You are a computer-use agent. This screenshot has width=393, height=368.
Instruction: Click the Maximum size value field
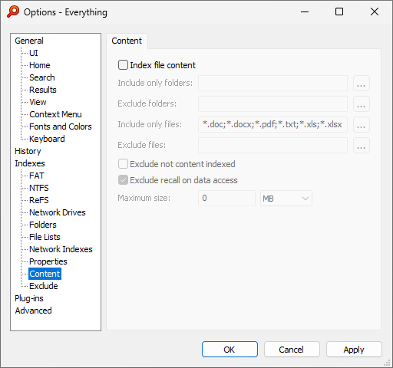(x=226, y=198)
